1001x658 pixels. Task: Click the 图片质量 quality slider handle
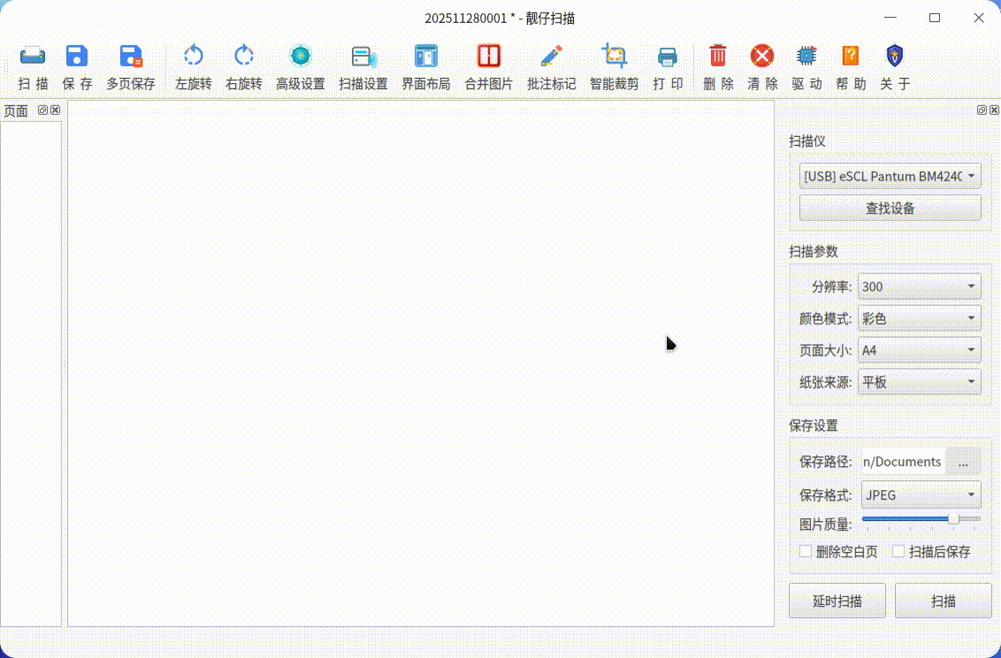coord(953,519)
